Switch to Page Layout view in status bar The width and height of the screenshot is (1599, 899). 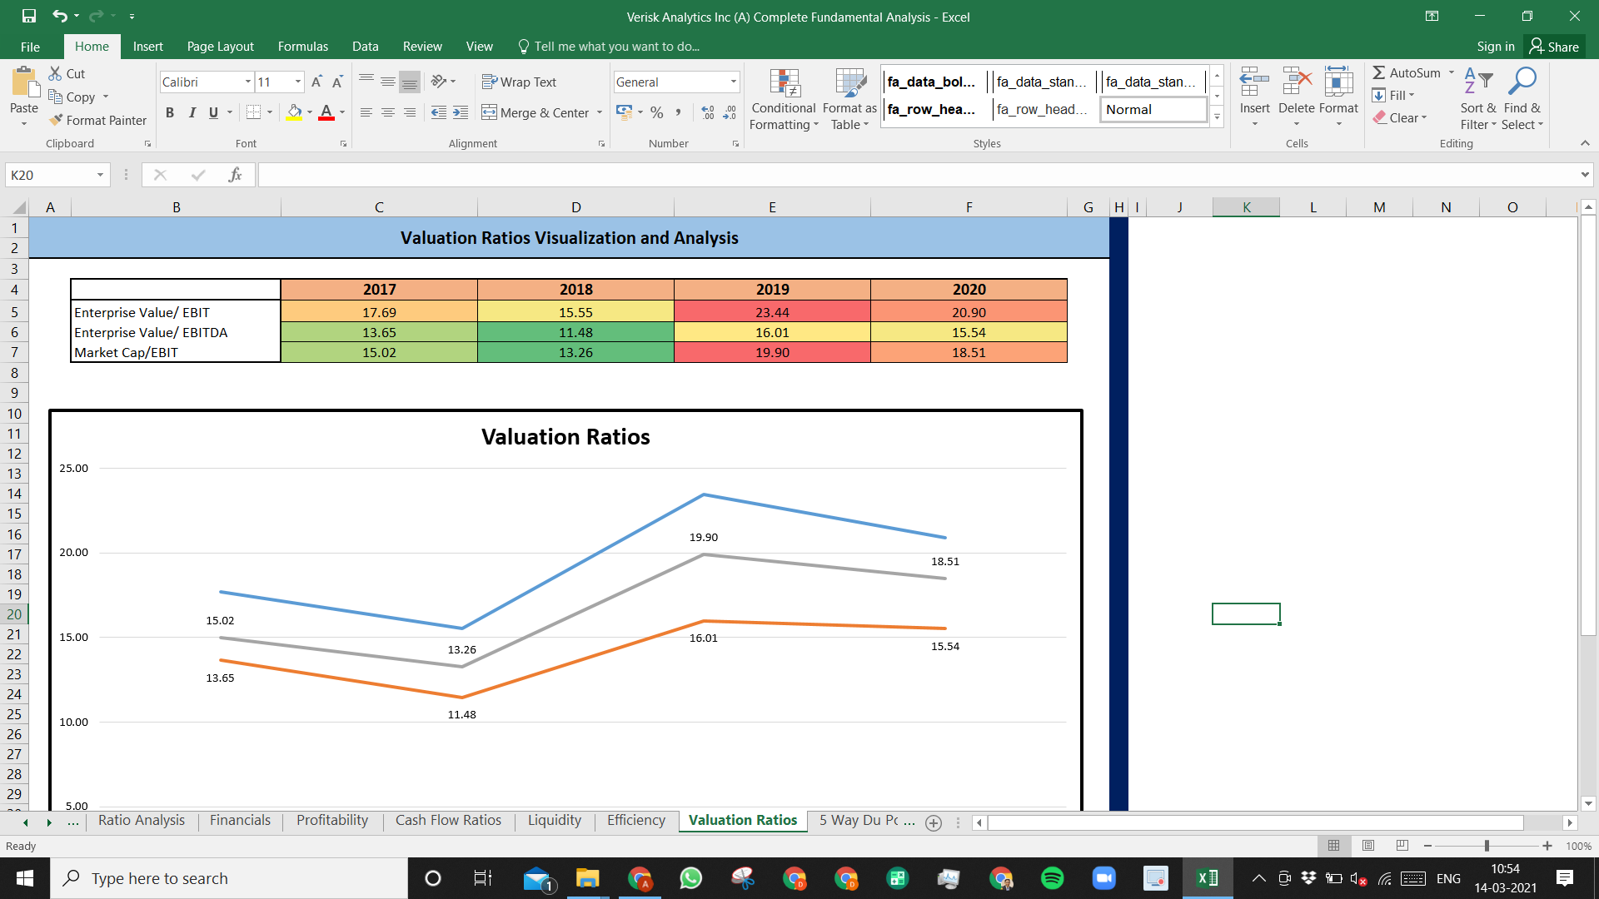pos(1368,846)
